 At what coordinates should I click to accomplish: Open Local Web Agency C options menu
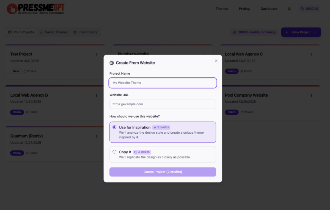pos(311,55)
